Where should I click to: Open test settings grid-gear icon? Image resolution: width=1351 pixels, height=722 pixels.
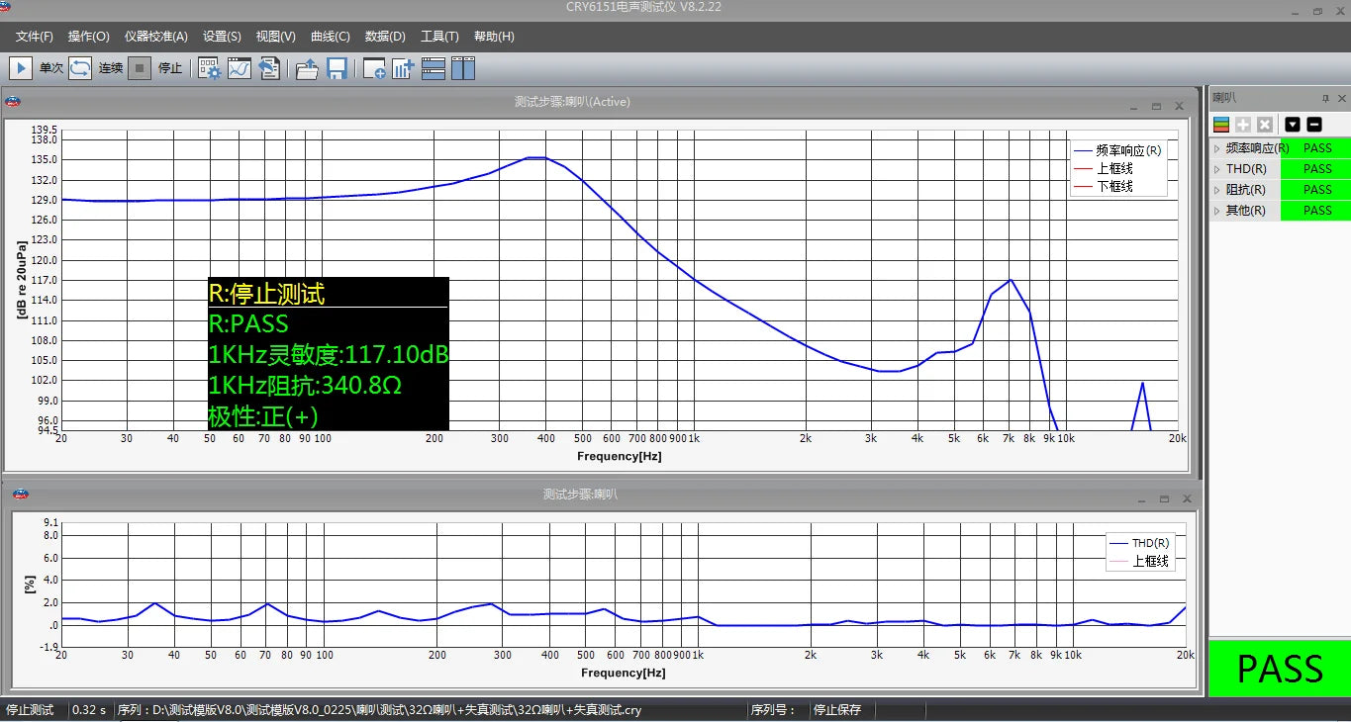[x=210, y=68]
